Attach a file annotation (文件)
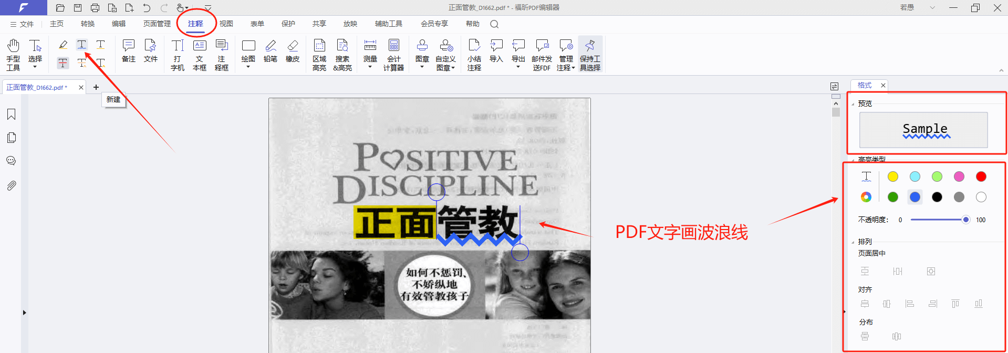Viewport: 1008px width, 353px height. point(151,51)
